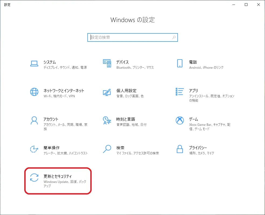Click the description Bluetooth、プリンター、マウス
This screenshot has height=215, width=265.
click(x=135, y=67)
